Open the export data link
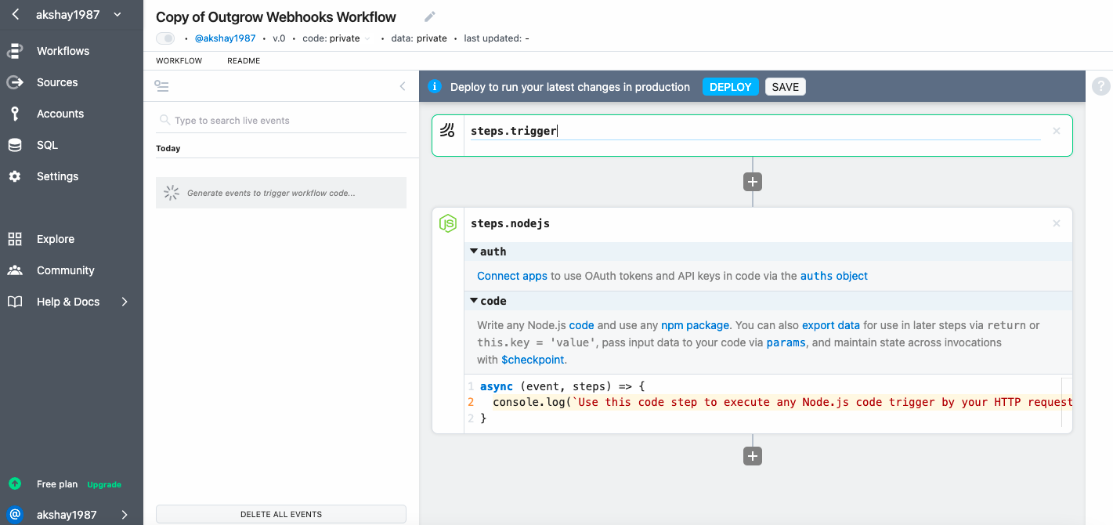Viewport: 1113px width, 525px height. (831, 325)
